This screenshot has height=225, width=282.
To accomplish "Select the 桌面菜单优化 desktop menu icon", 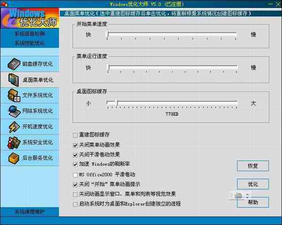I will [x=14, y=80].
